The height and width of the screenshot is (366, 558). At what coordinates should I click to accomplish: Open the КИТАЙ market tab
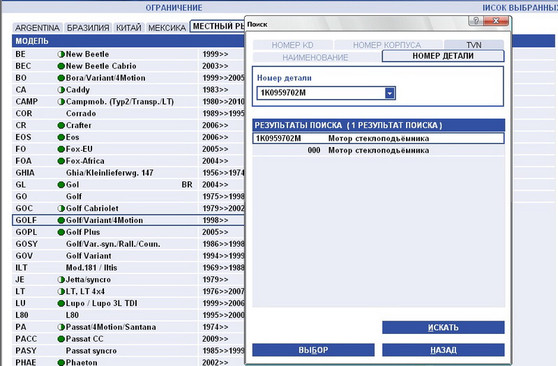tap(129, 28)
